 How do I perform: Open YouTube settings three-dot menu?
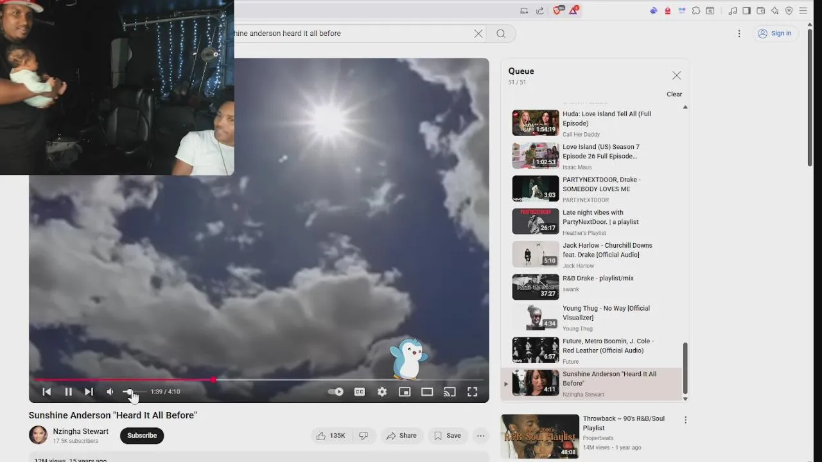[x=739, y=33]
